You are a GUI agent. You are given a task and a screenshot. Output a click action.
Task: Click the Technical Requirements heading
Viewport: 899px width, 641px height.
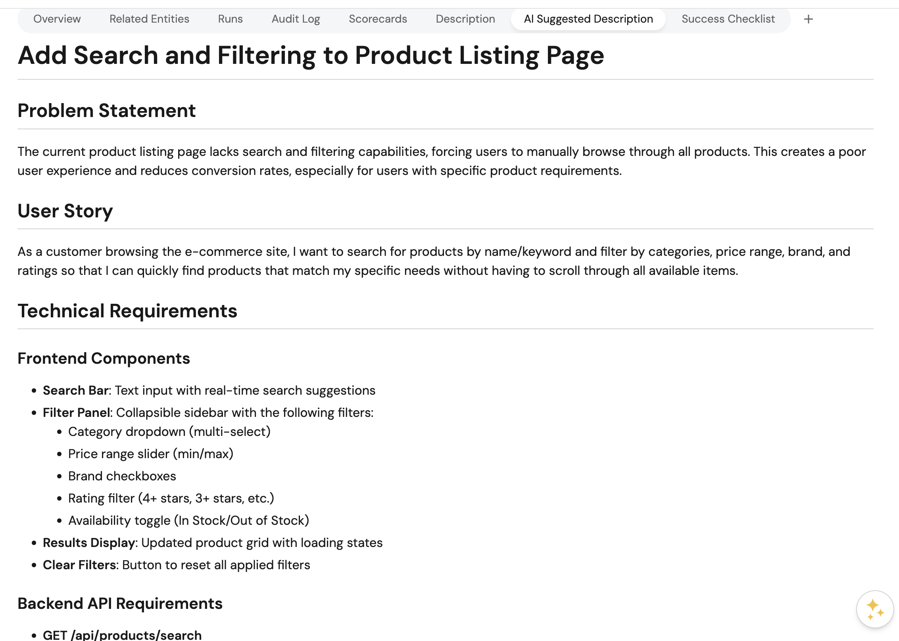127,311
